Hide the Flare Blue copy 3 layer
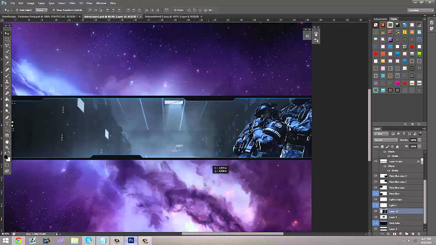The image size is (436, 245). 376,176
